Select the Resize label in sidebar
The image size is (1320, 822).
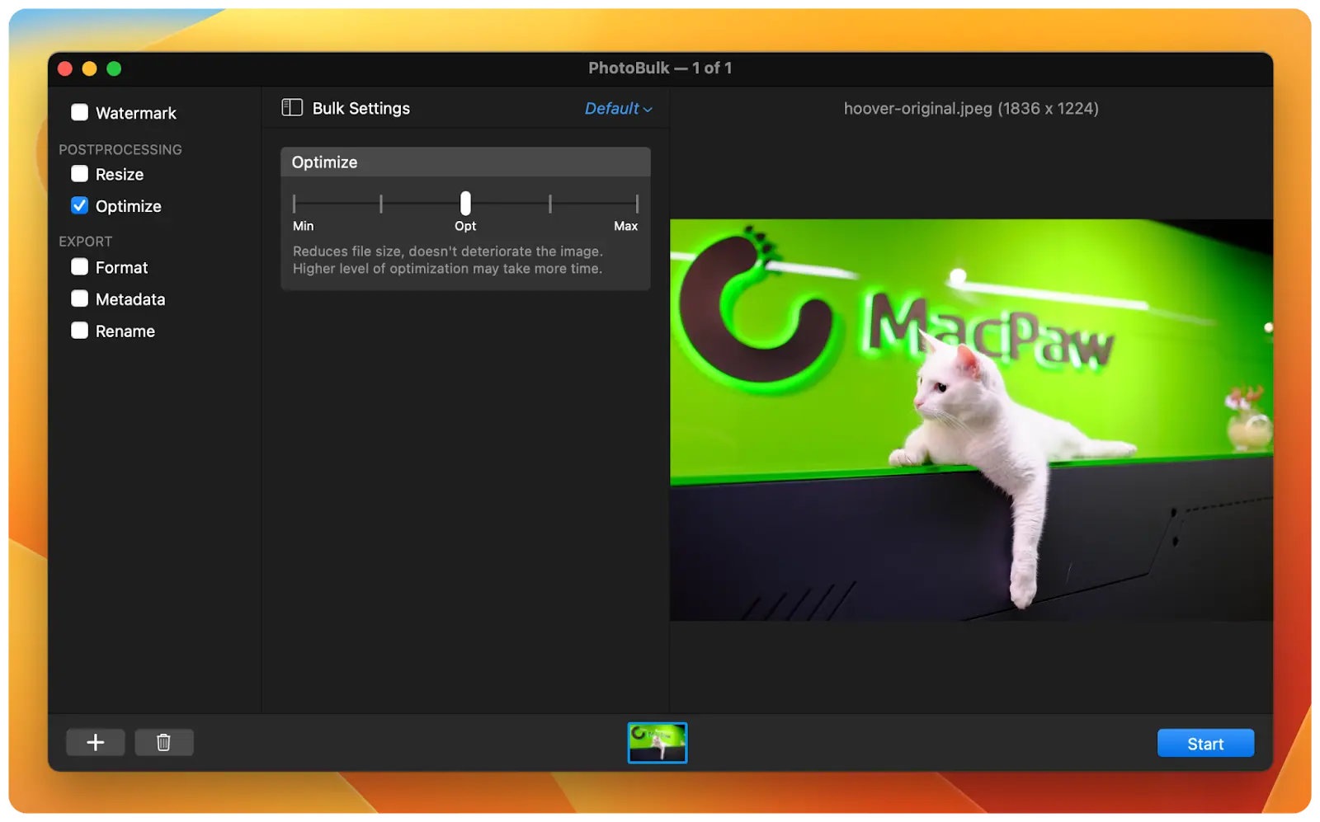[x=120, y=174]
